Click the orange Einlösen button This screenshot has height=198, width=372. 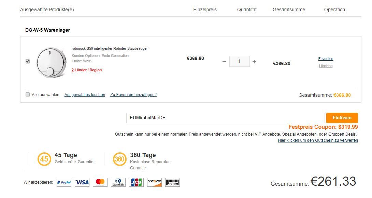pyautogui.click(x=342, y=118)
